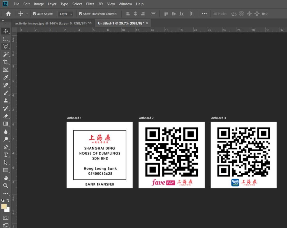This screenshot has height=228, width=287.
Task: Activate the Hand tool
Action: [6, 178]
